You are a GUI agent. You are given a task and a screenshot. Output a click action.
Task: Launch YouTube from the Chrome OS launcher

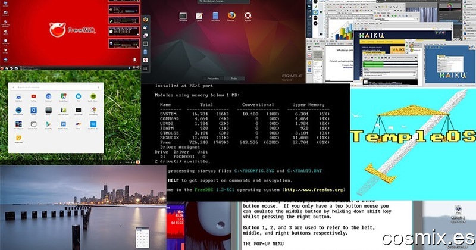(x=33, y=98)
